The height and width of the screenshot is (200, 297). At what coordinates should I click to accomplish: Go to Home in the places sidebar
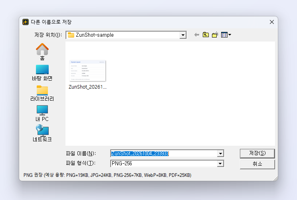[42, 51]
